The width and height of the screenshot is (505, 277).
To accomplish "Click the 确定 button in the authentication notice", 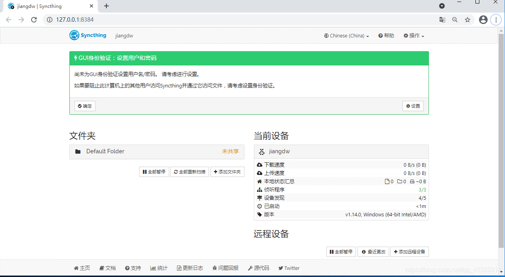I will (x=85, y=106).
